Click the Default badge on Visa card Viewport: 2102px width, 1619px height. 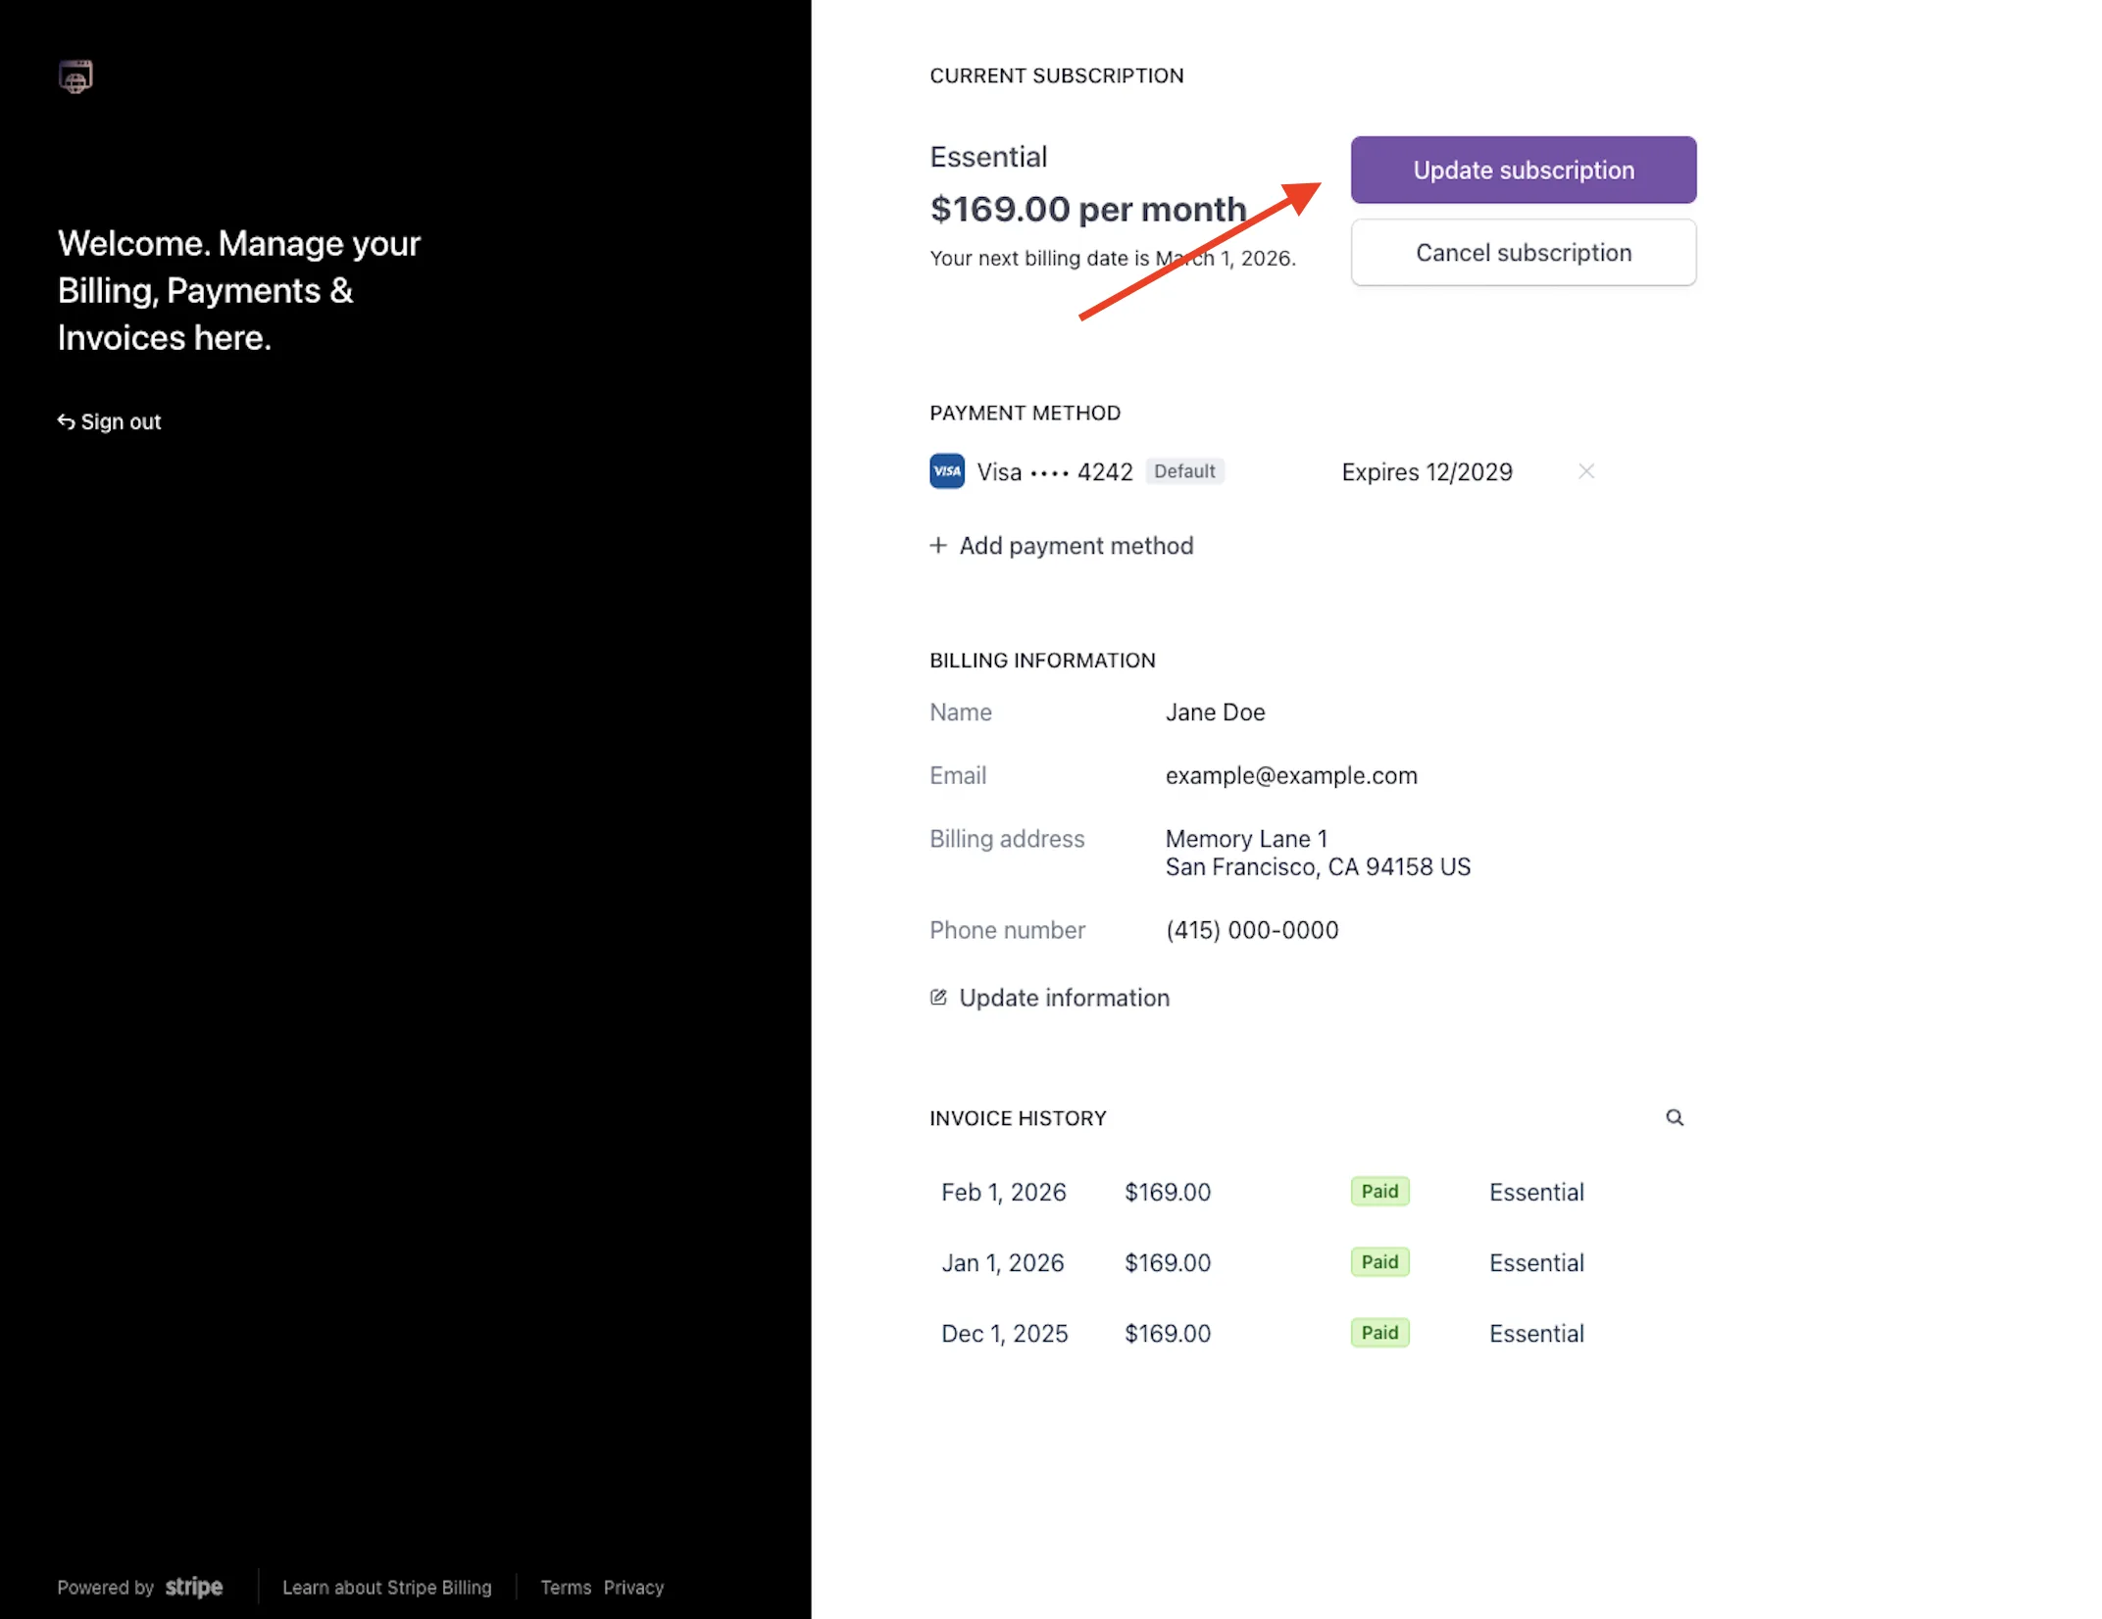tap(1184, 471)
